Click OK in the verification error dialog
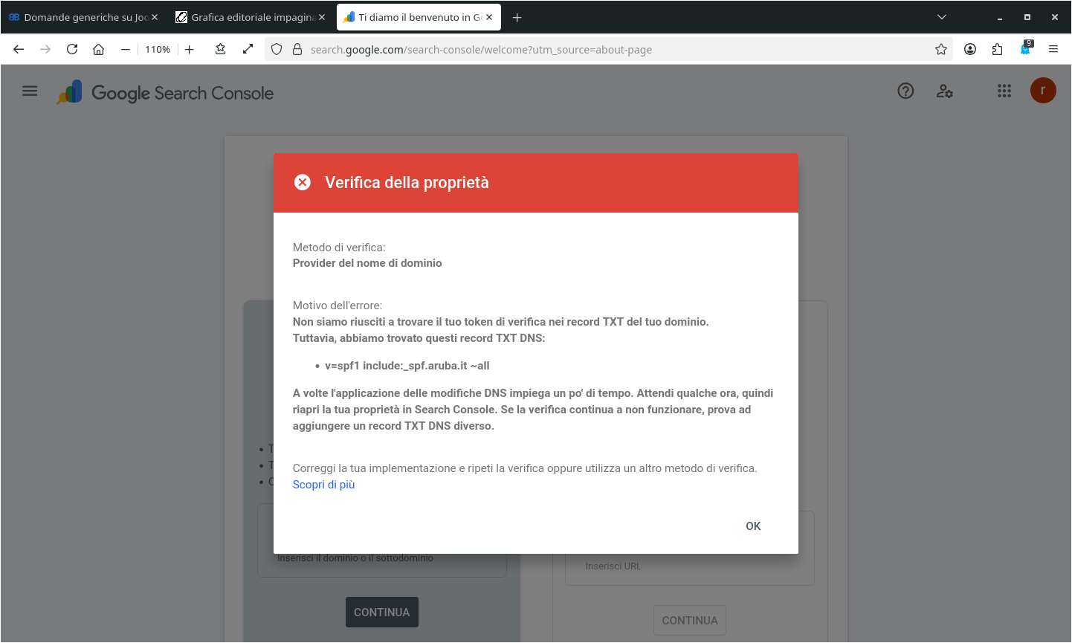 (x=752, y=526)
